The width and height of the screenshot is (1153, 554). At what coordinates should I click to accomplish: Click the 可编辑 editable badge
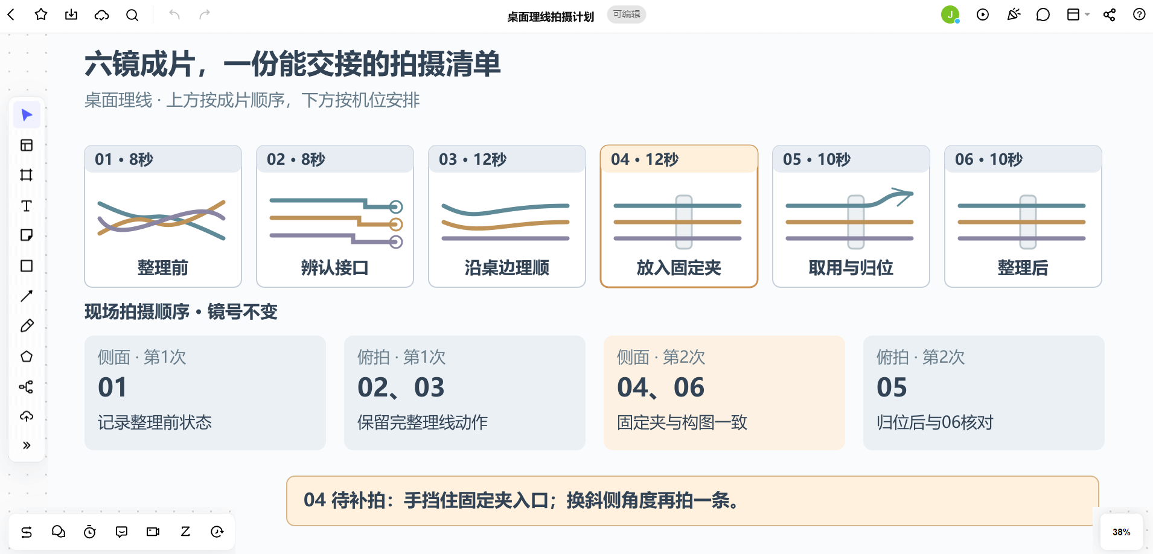627,14
